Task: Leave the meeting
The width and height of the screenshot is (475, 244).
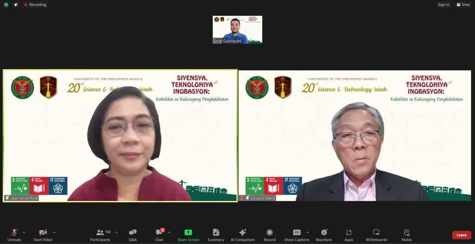Action: coord(461,235)
